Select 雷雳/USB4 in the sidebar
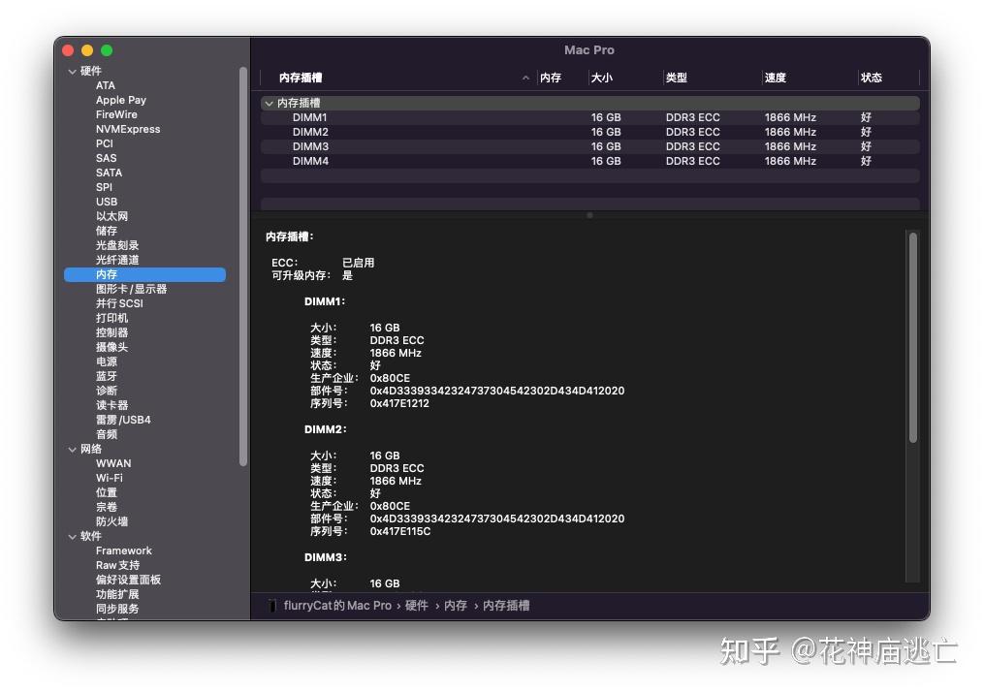The image size is (984, 692). [123, 420]
